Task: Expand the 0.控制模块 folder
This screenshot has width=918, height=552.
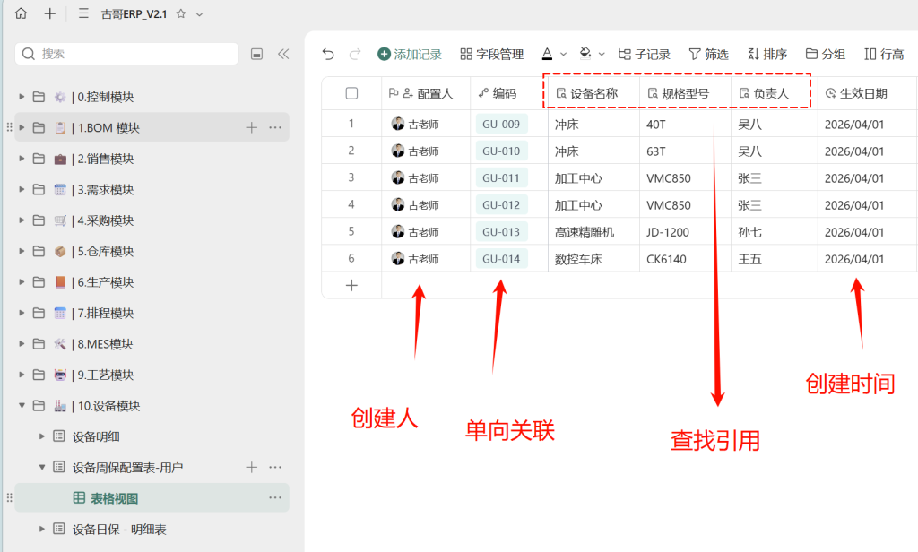Action: pyautogui.click(x=22, y=97)
